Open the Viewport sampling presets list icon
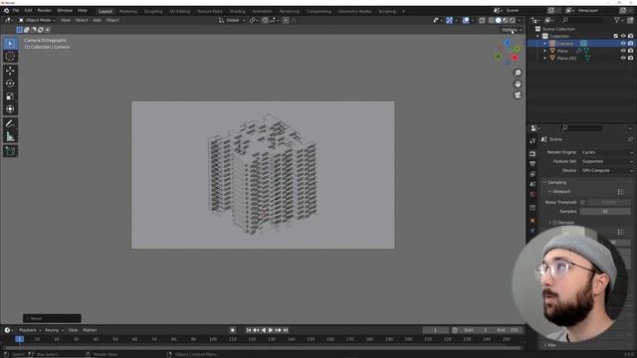Viewport: 637px width, 358px height. (x=620, y=192)
